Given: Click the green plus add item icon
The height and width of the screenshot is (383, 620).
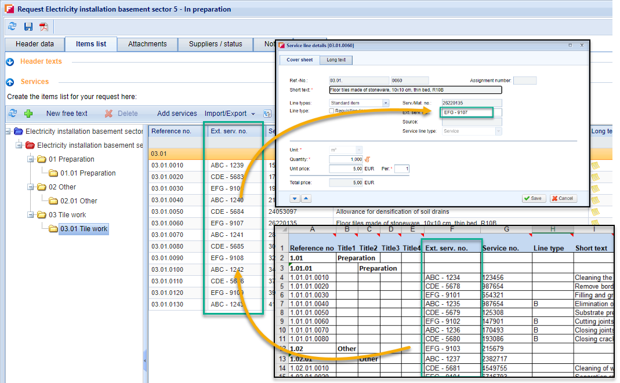Looking at the screenshot, I should [28, 114].
